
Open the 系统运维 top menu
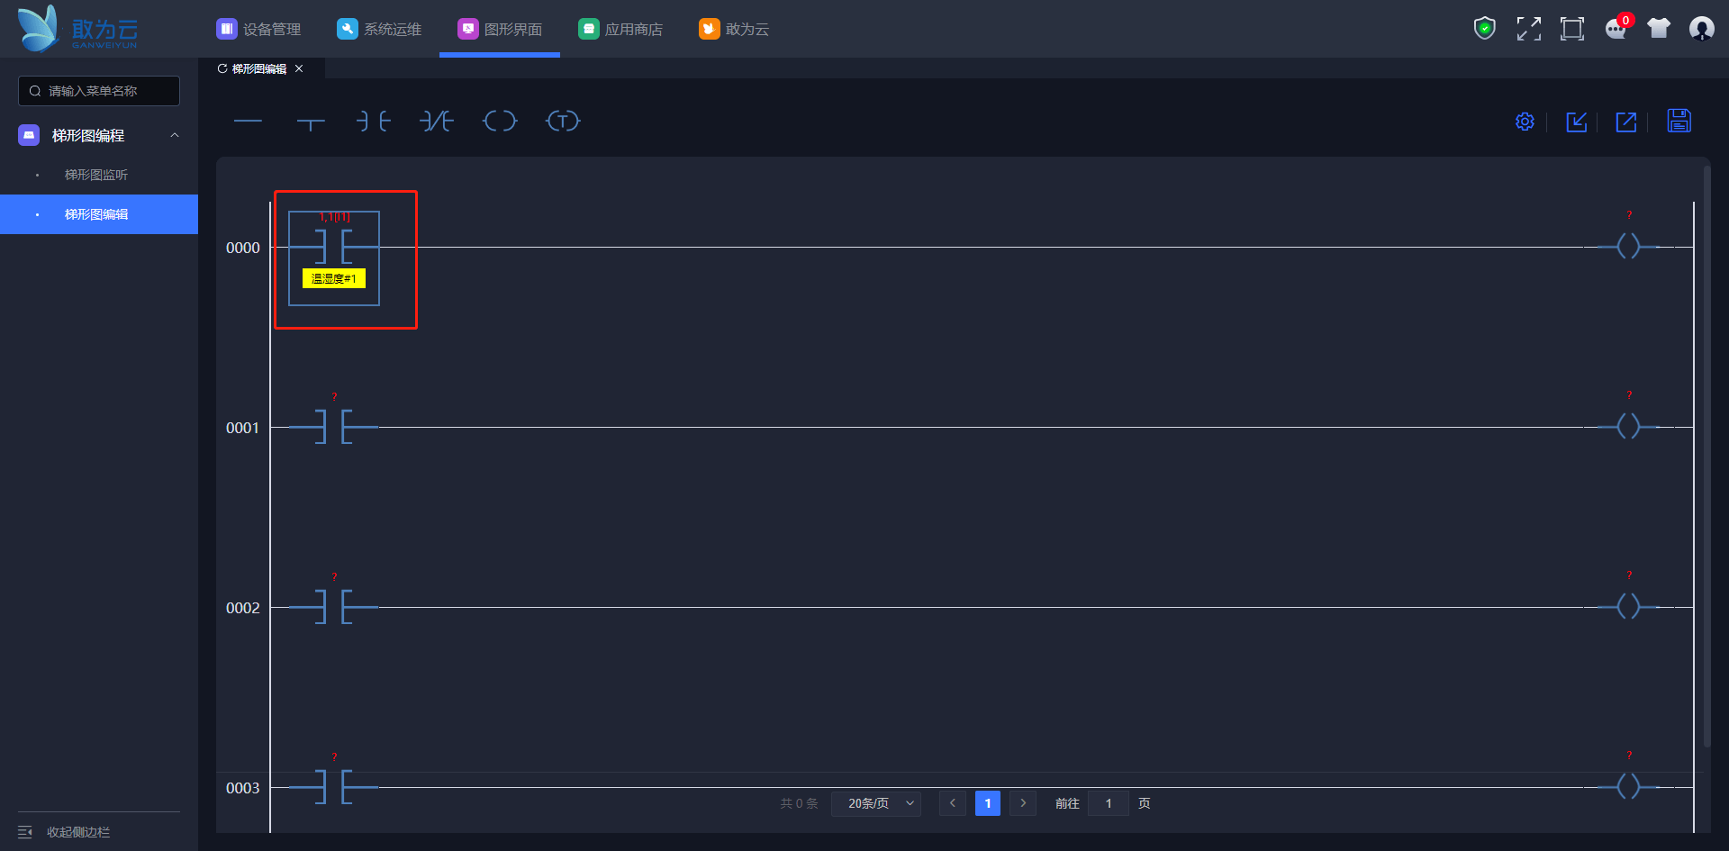coord(379,29)
